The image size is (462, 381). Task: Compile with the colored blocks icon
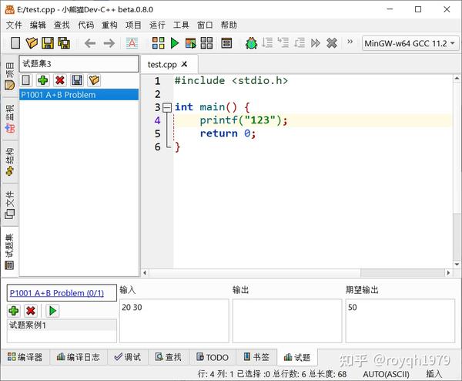pyautogui.click(x=158, y=43)
